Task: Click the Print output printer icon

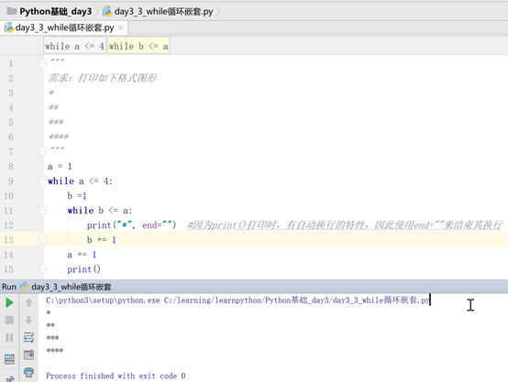Action: click(28, 372)
